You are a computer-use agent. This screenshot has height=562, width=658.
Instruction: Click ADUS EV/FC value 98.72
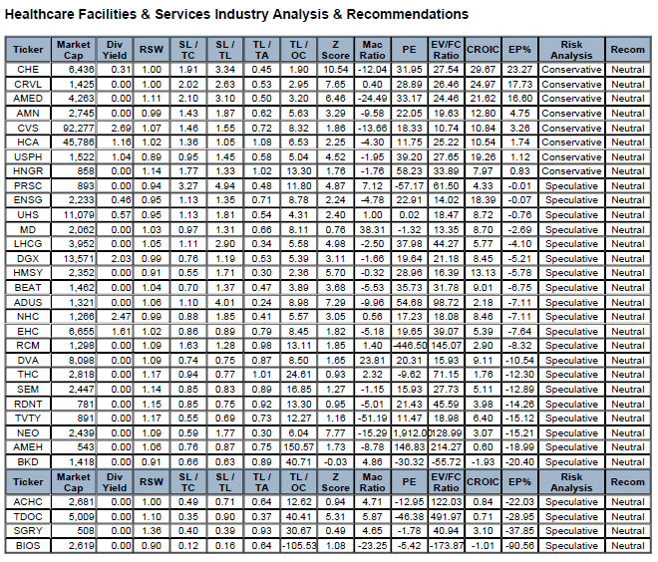(446, 302)
